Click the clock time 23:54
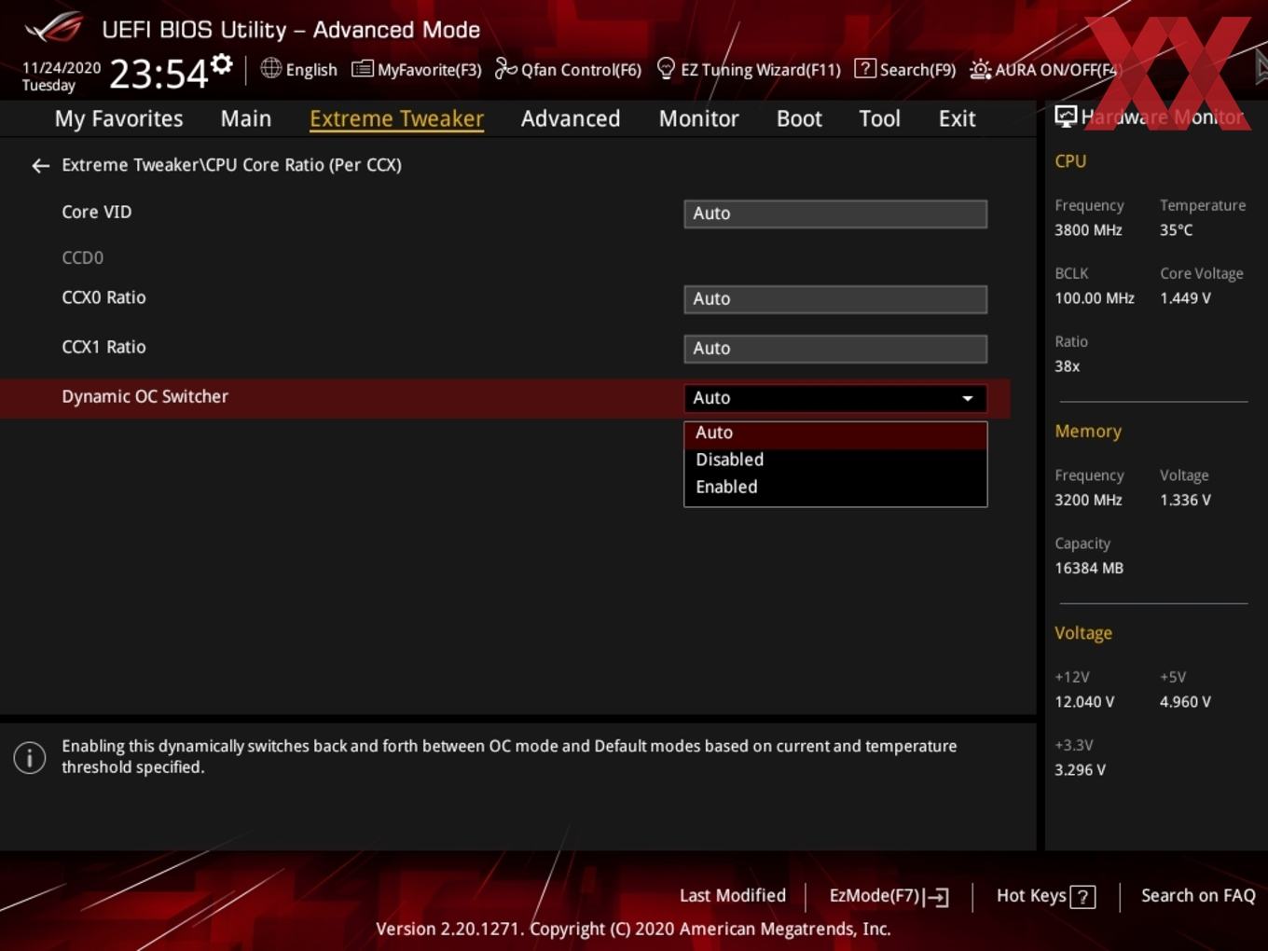This screenshot has height=951, width=1268. click(x=158, y=74)
